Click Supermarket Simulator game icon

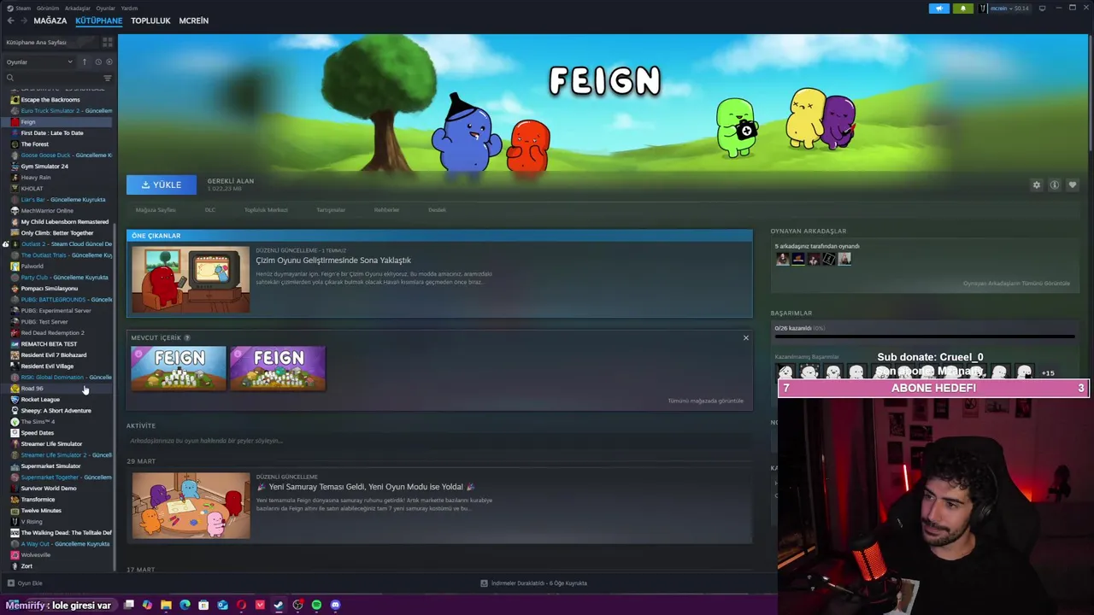pos(15,466)
